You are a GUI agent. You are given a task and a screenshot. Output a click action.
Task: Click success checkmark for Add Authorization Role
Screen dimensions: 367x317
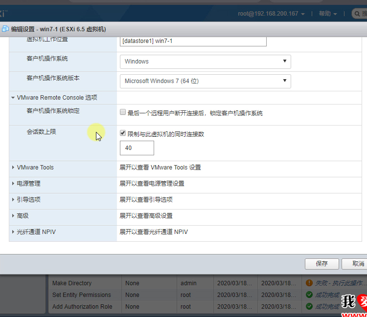[309, 306]
